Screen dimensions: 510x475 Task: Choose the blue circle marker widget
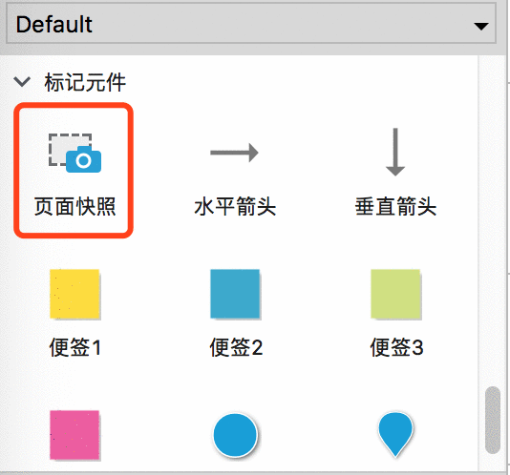pyautogui.click(x=235, y=435)
